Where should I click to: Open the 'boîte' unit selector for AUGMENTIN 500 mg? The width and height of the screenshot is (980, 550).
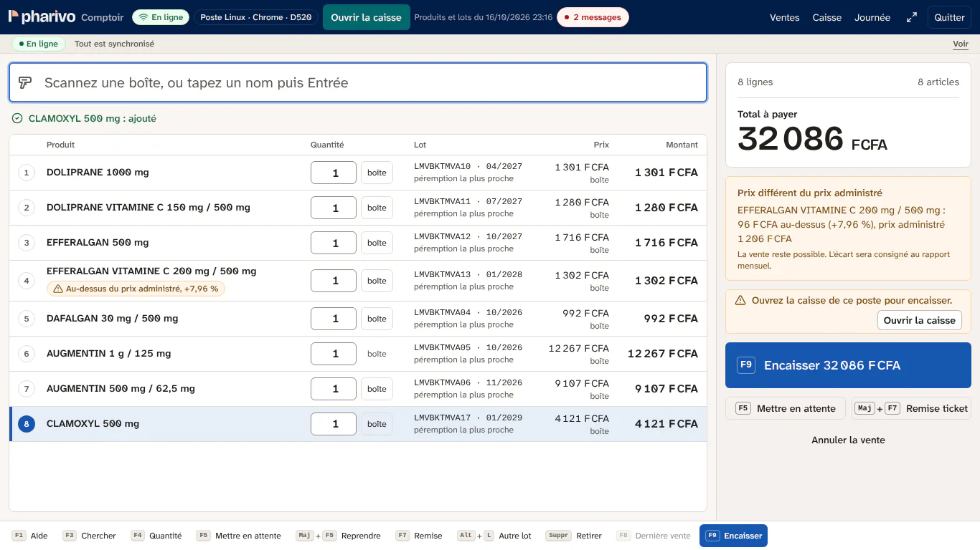tap(377, 389)
